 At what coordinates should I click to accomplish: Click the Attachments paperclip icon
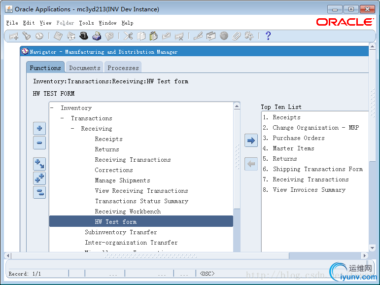(x=237, y=36)
